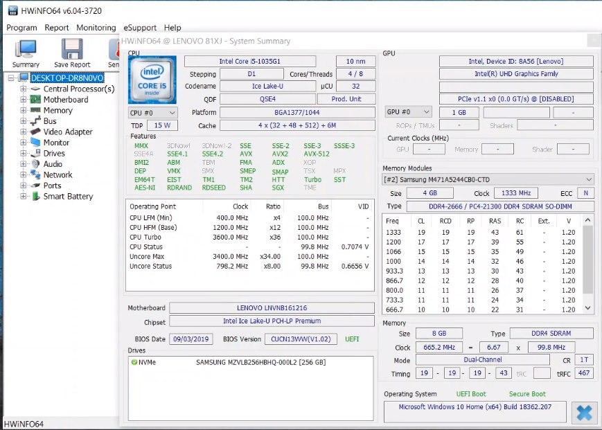The height and width of the screenshot is (430, 602).
Task: Click the Ice Lake-U codename field
Action: click(267, 87)
